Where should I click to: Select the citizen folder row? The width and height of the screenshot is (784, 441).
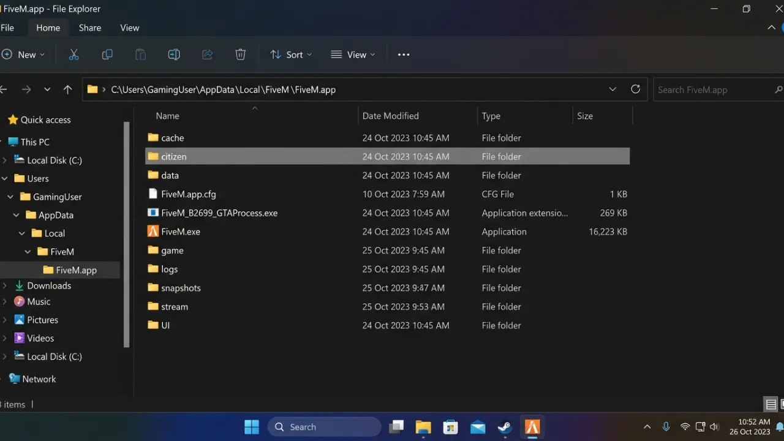387,156
